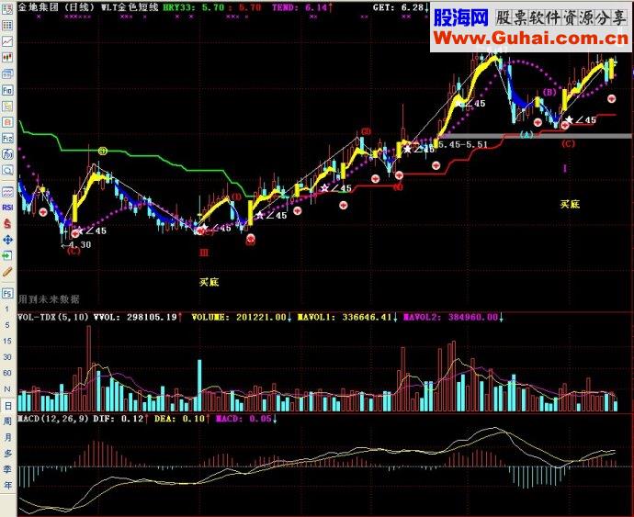Switch to the 15-minute period
This screenshot has height=517, width=634.
click(6, 341)
